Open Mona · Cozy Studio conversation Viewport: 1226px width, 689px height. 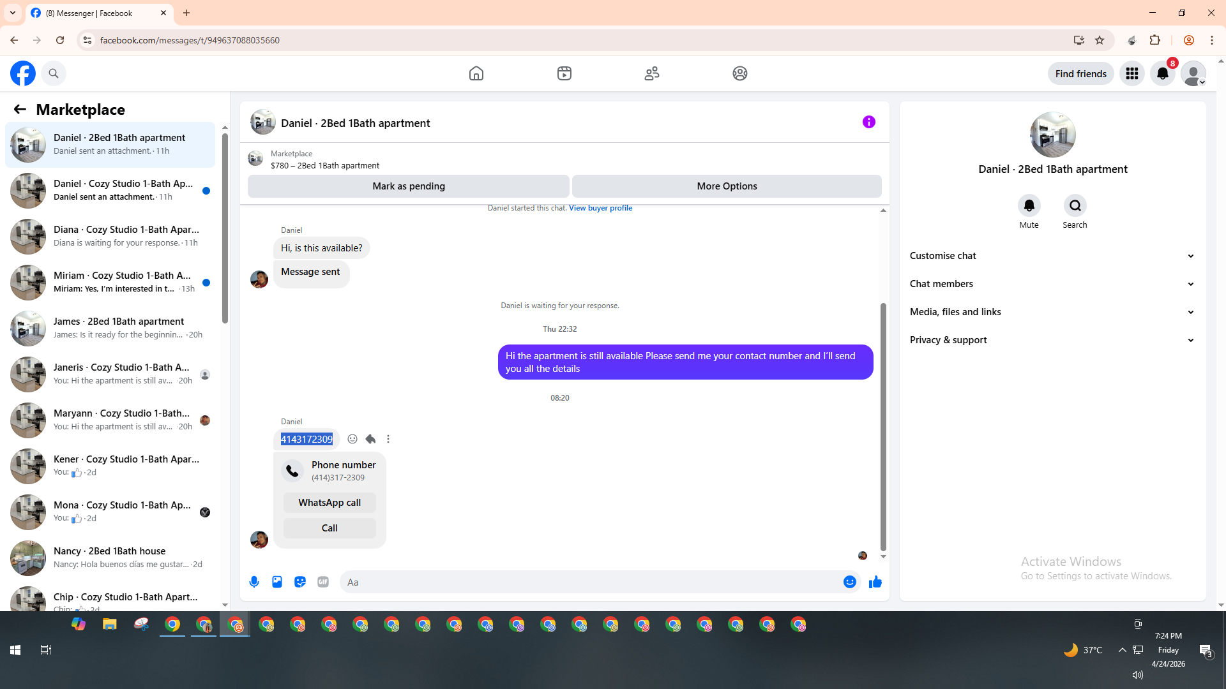pos(110,512)
